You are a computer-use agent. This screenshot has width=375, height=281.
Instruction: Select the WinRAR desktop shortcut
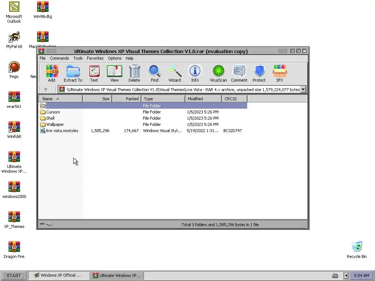coord(14,130)
